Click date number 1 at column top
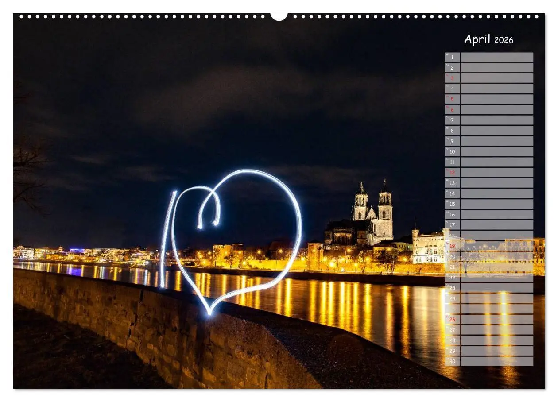This screenshot has width=558, height=402. [x=453, y=57]
